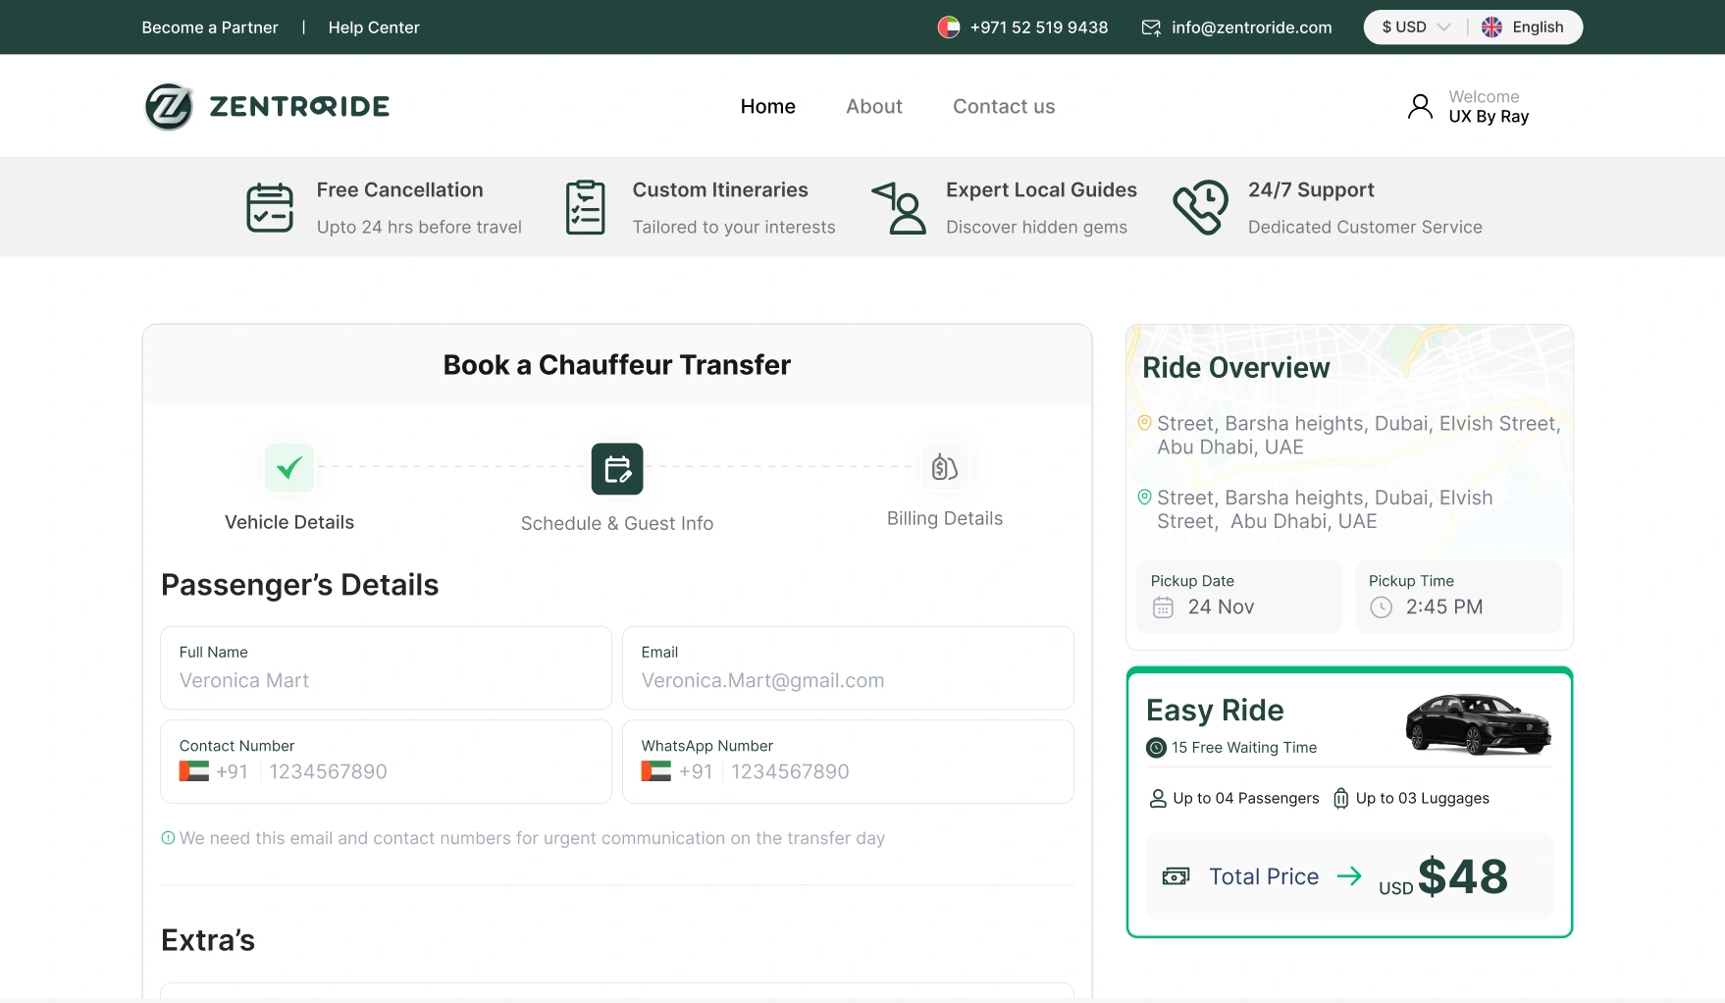The image size is (1725, 1003).
Task: Open the USD currency dropdown
Action: 1415,27
